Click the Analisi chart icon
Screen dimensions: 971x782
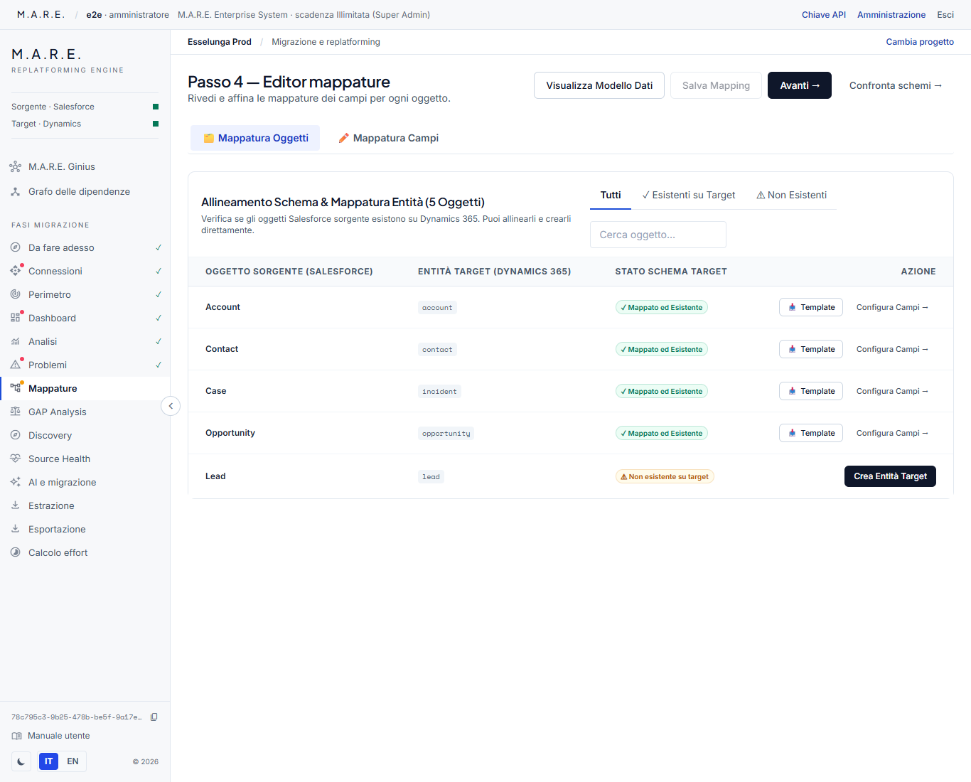pyautogui.click(x=15, y=341)
